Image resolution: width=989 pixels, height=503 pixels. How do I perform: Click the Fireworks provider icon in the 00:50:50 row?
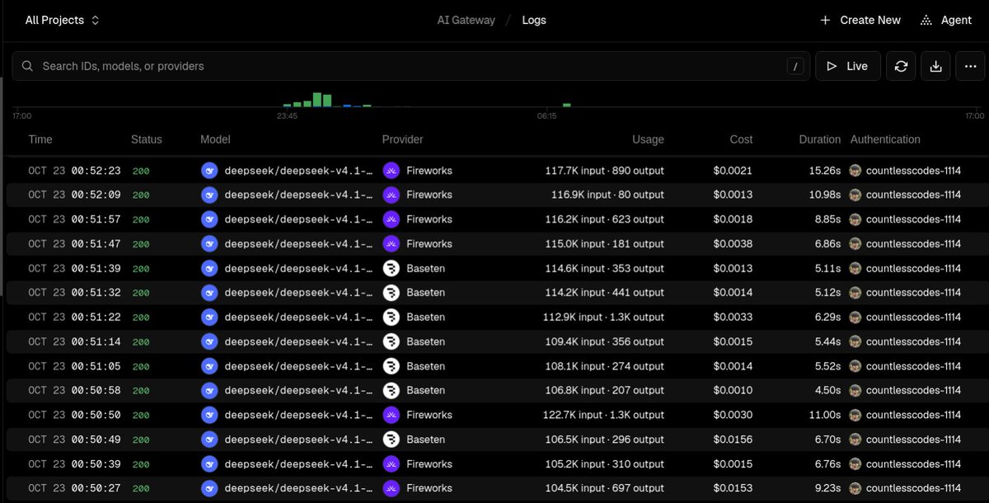pyautogui.click(x=391, y=415)
